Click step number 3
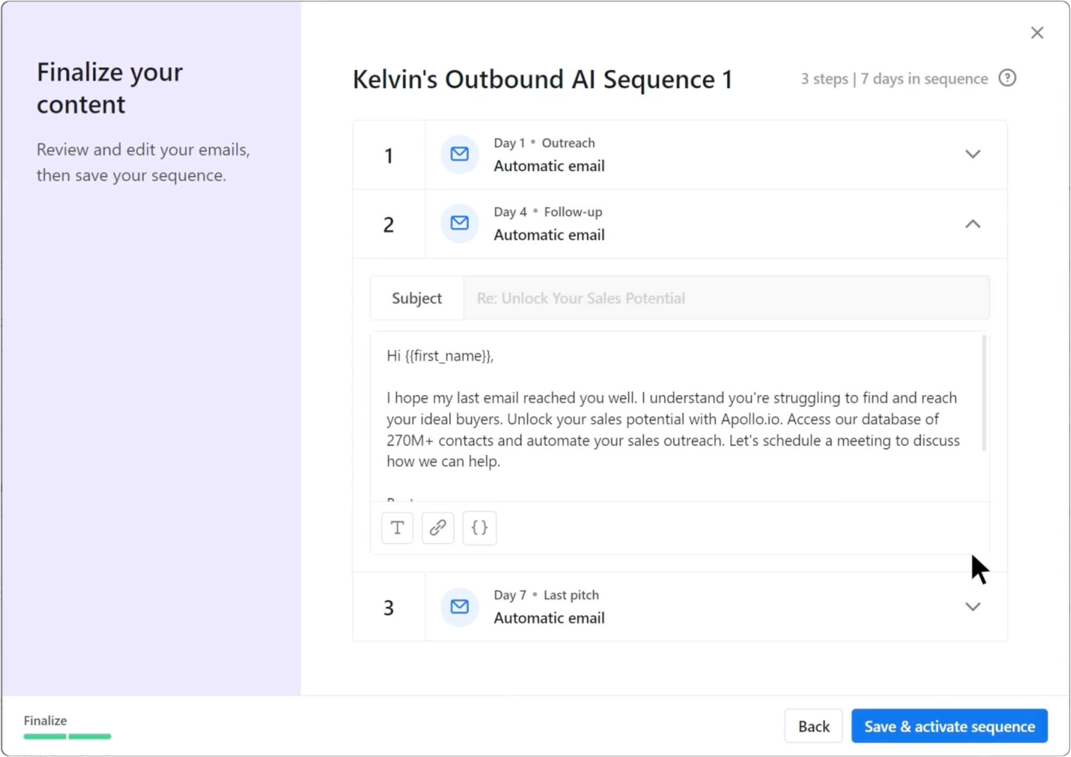1071x757 pixels. pos(389,608)
